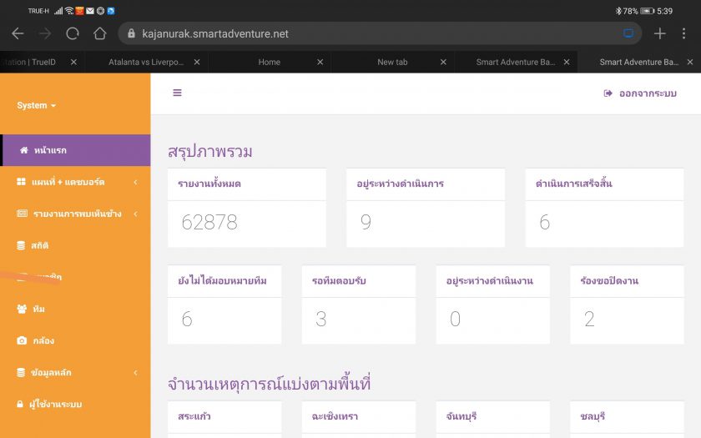Image resolution: width=701 pixels, height=438 pixels.
Task: Open a new browser tab with plus icon
Action: (659, 33)
